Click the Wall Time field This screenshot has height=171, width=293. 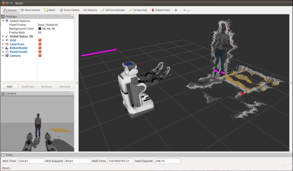(x=120, y=161)
